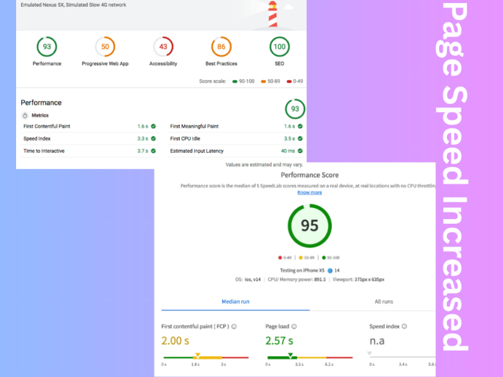Click the Accessibility score gauge showing 43

(163, 47)
